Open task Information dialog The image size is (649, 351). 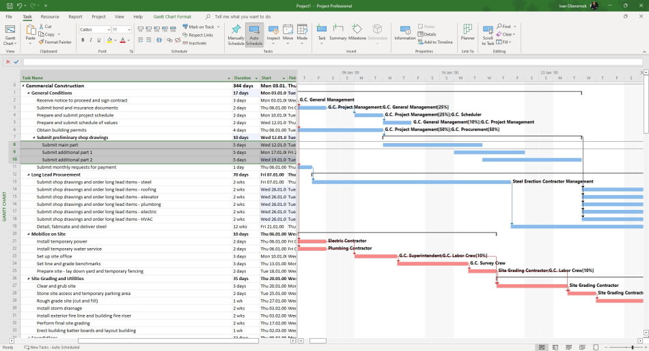(405, 33)
